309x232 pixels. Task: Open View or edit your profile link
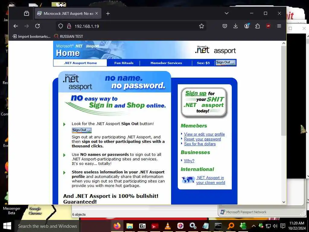click(204, 134)
